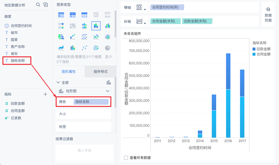Select the radar chart type
Viewport: 279px width, 165px height.
107,37
